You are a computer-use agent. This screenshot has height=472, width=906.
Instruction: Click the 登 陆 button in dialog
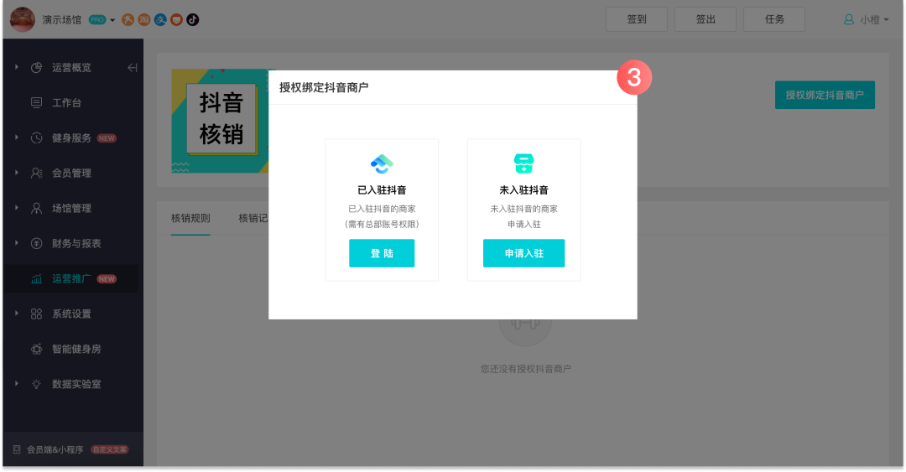tap(382, 253)
